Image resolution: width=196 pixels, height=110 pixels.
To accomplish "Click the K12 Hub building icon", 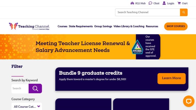I will (132, 3).
